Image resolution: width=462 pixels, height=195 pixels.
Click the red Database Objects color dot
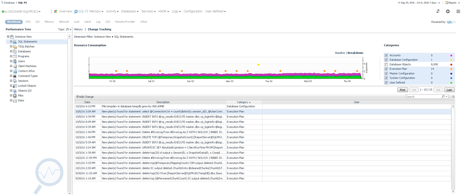tap(451, 64)
